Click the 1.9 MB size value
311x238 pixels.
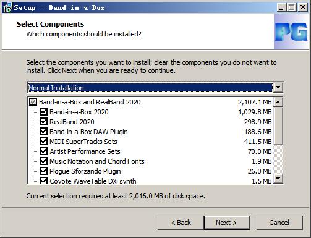262,161
